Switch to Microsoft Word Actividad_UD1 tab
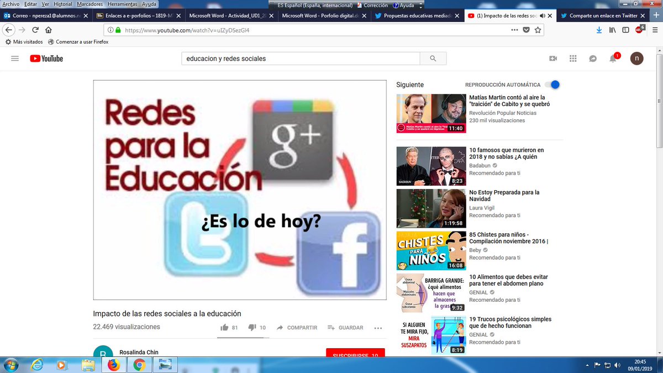The image size is (663, 373). [230, 16]
